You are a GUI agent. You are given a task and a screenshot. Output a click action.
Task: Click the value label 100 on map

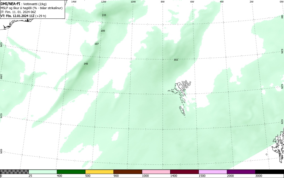103,31
